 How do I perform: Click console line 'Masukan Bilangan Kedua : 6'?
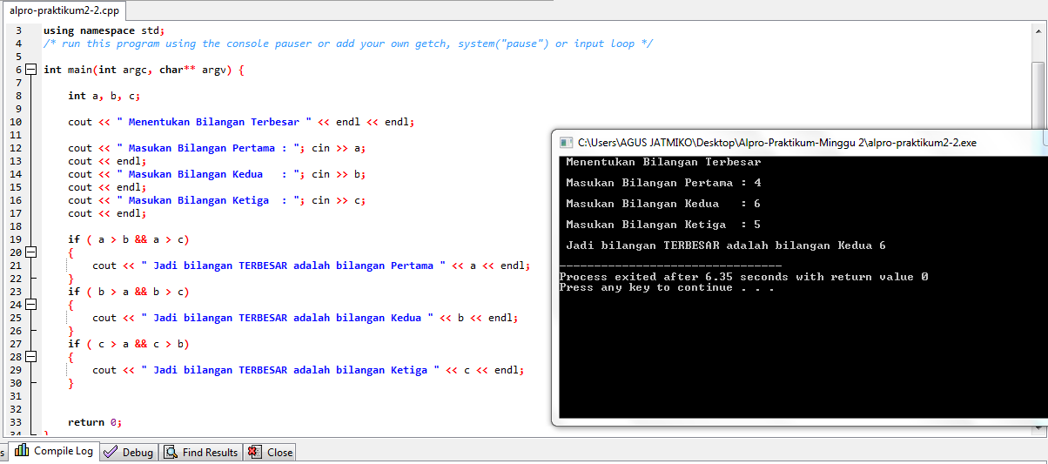click(663, 204)
